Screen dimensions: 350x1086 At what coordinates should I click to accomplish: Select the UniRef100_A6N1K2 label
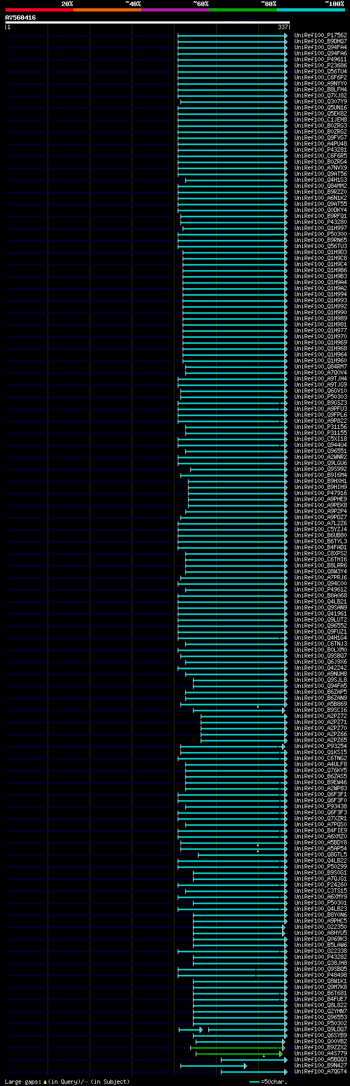point(320,198)
